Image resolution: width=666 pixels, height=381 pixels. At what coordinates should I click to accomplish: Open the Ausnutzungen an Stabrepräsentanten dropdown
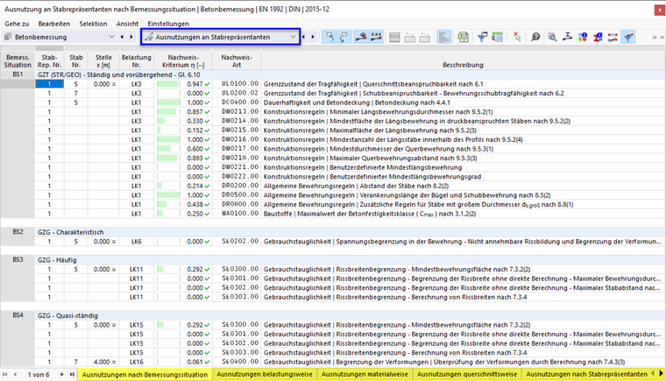tap(221, 37)
